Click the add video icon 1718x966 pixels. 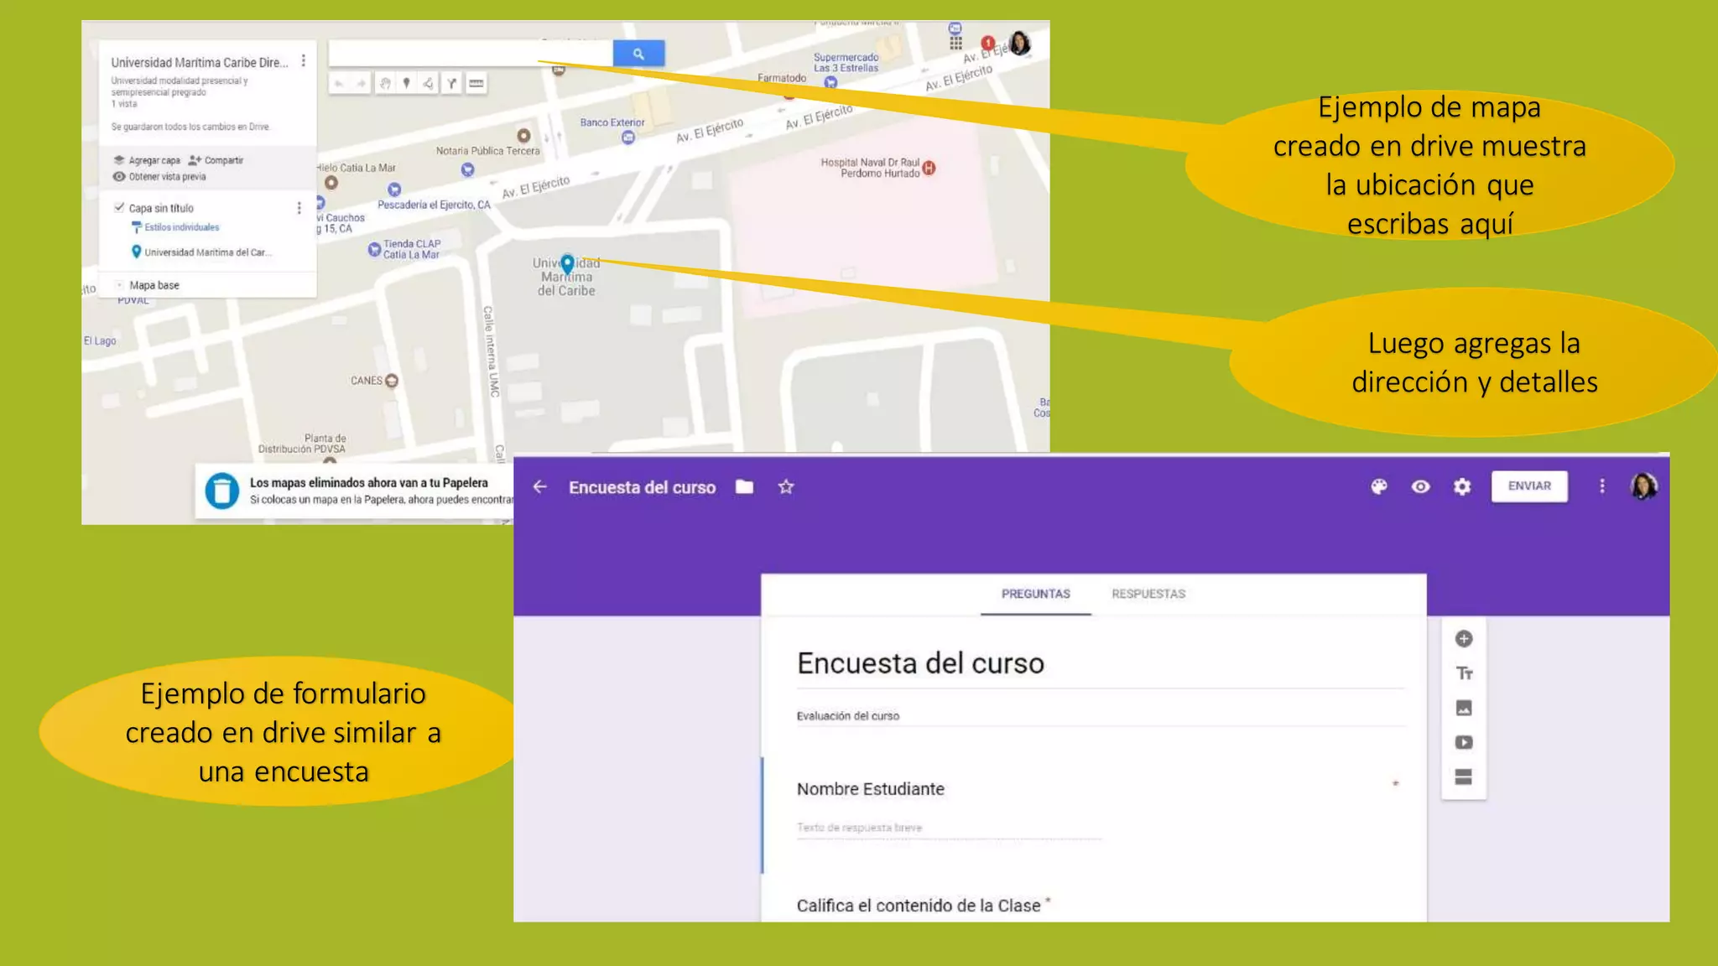(1464, 742)
